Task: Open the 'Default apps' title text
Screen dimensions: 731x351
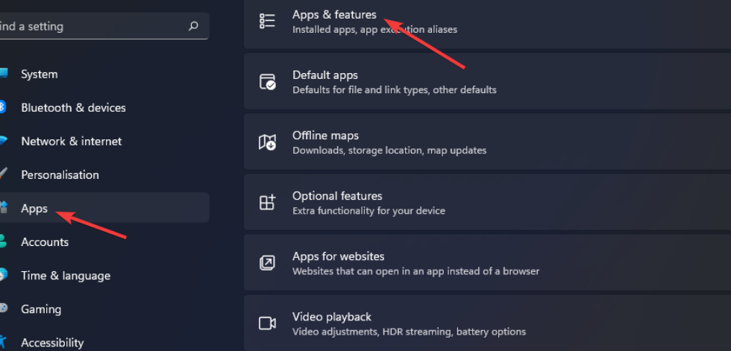Action: pyautogui.click(x=325, y=75)
